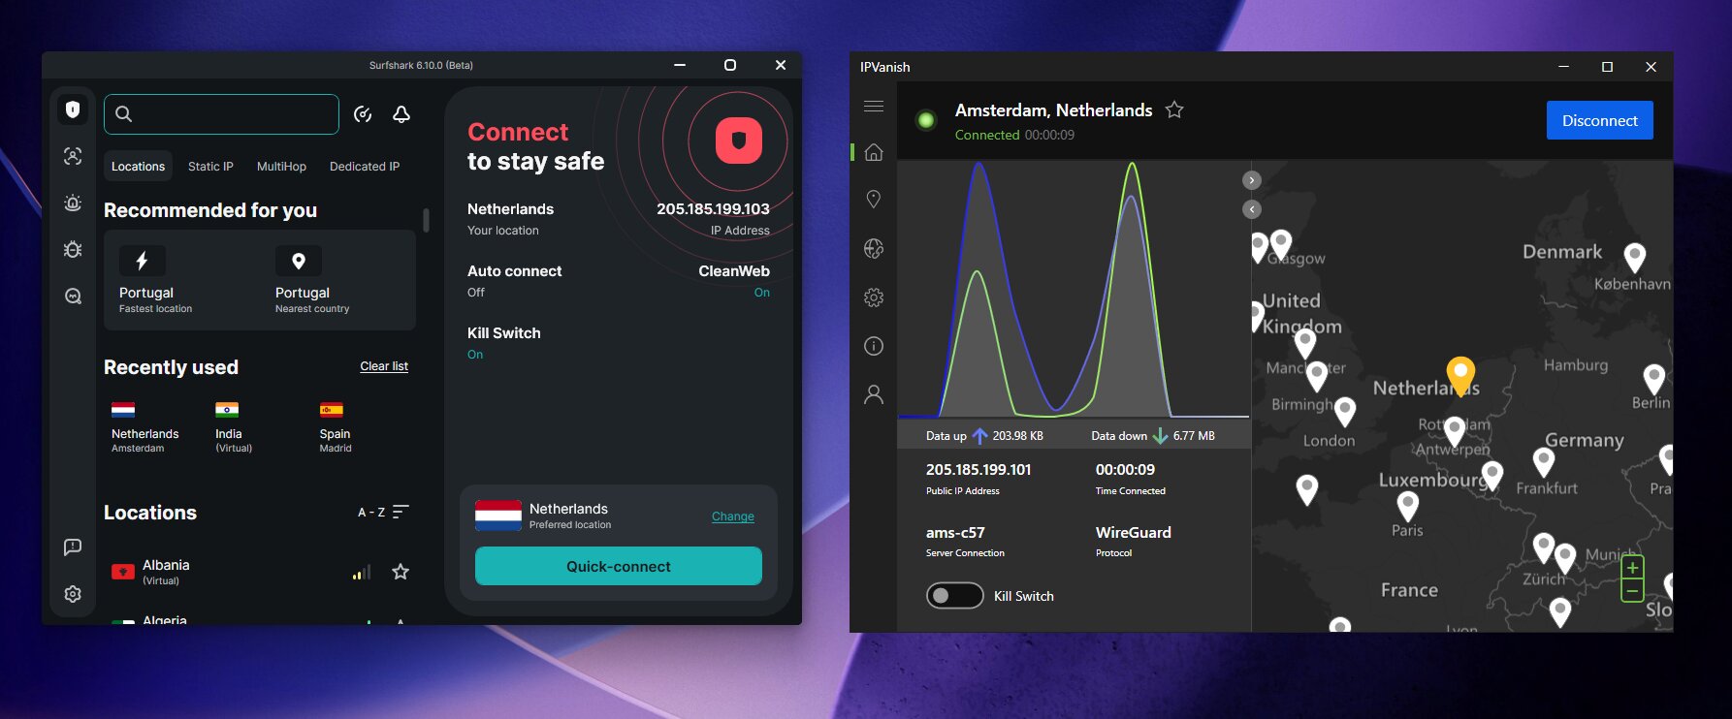
Task: Select recently used India (Virtual)
Action: point(234,427)
